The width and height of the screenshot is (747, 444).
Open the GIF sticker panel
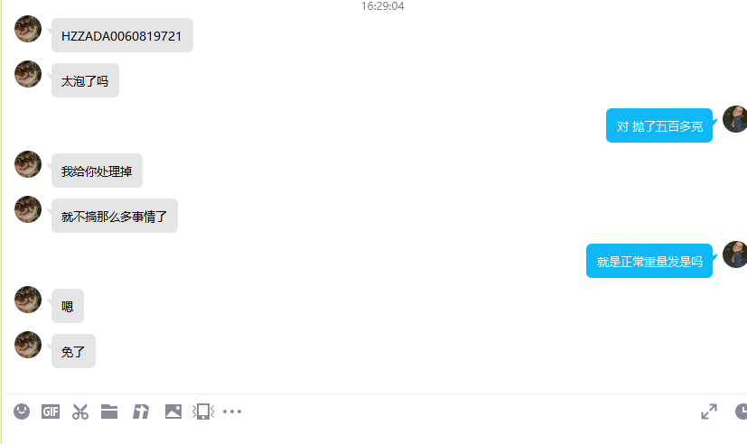tap(51, 412)
